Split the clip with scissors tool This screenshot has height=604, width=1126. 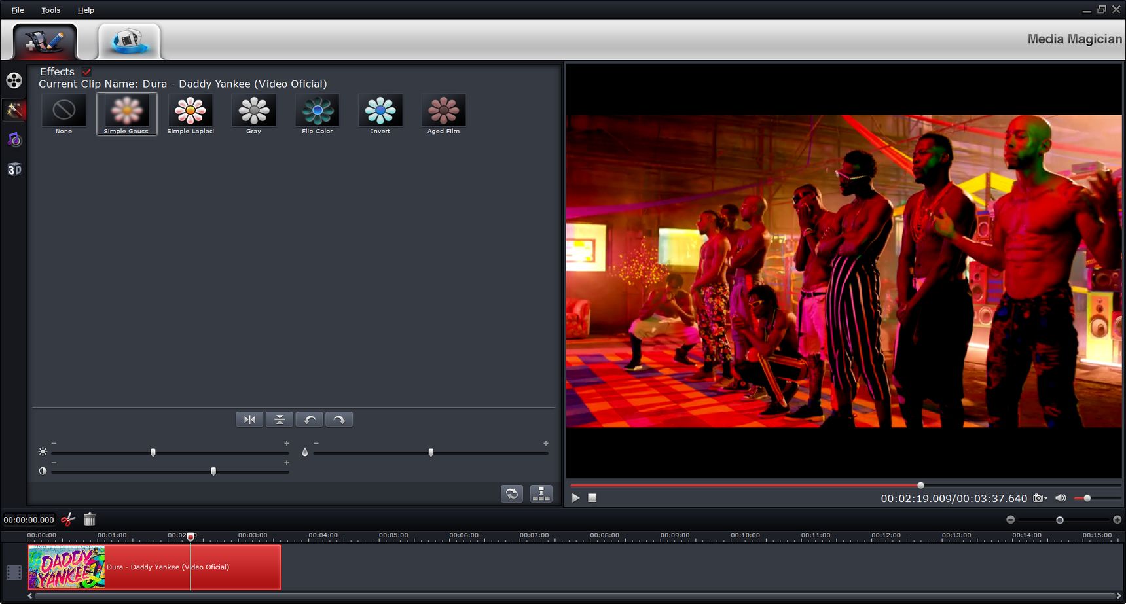coord(67,520)
